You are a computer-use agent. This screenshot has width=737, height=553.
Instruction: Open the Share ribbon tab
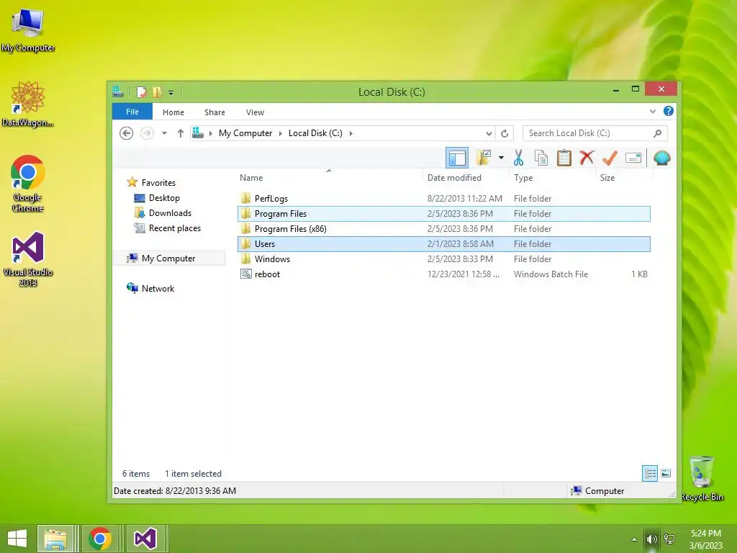214,112
